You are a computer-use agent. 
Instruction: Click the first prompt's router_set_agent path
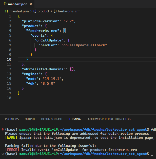click(131, 130)
